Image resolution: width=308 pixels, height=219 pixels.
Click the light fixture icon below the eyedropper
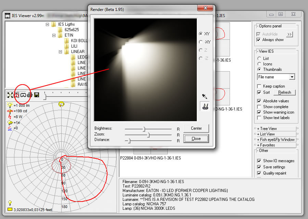205,106
